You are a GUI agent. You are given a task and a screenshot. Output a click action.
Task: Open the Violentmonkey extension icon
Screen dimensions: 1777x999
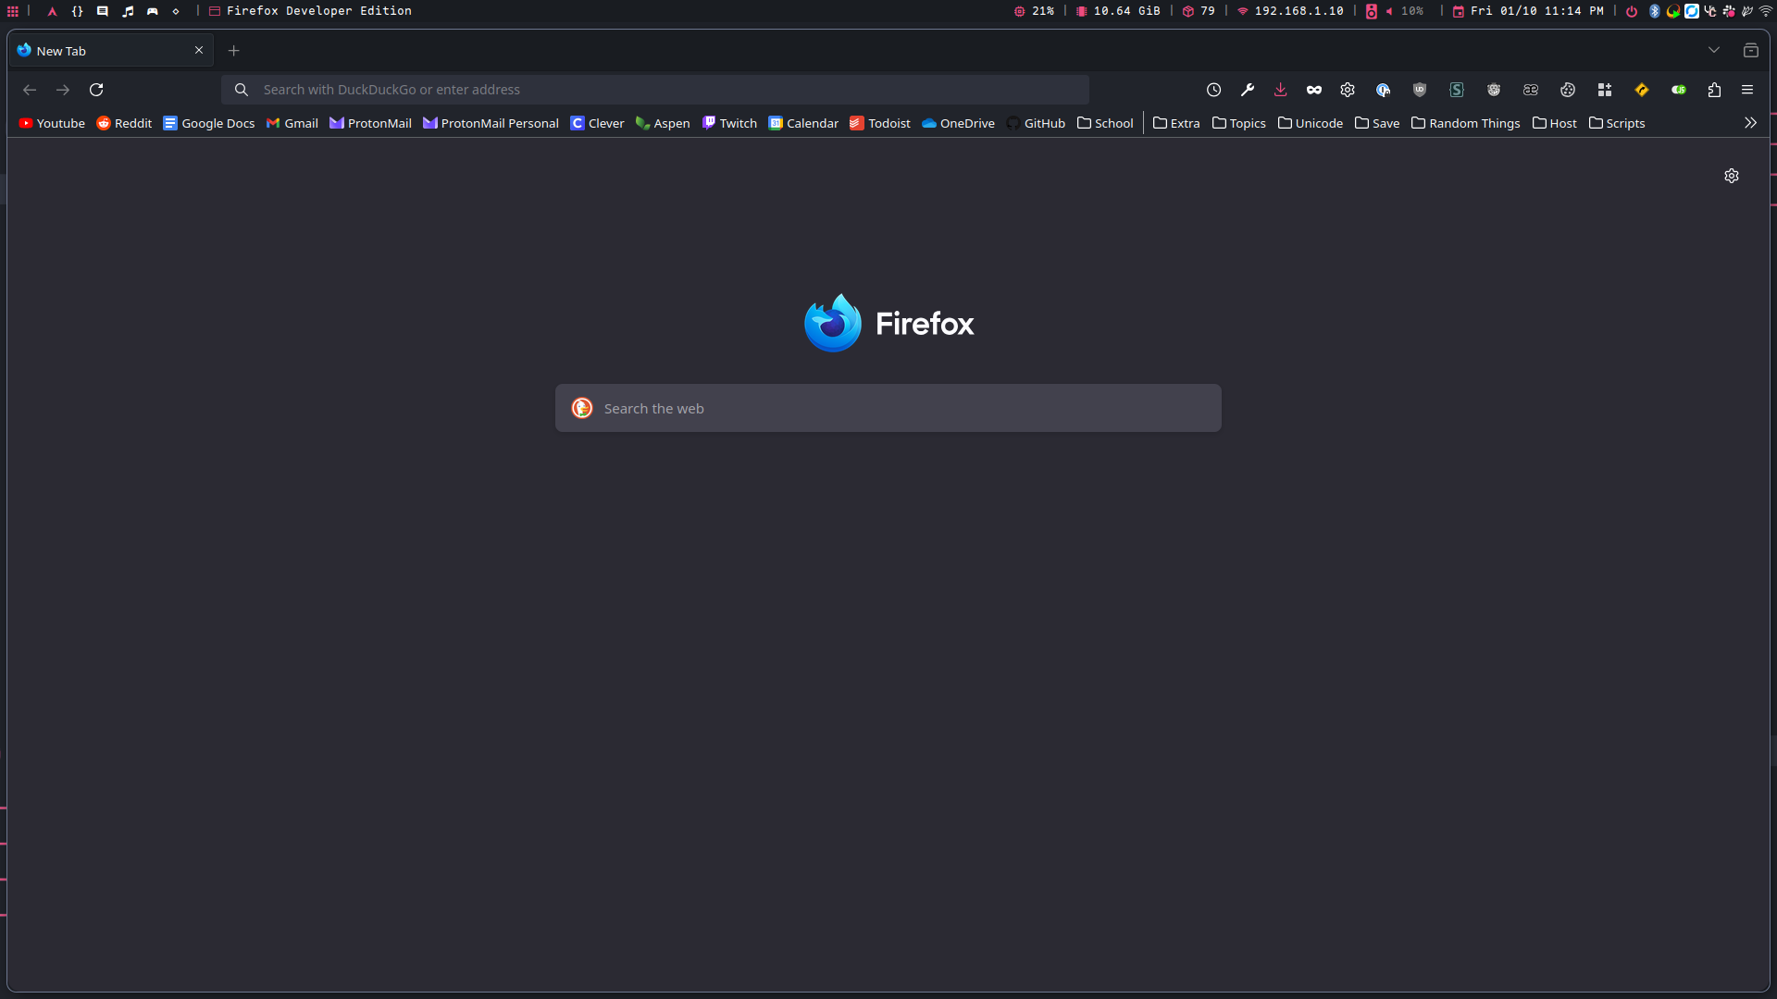point(1494,90)
